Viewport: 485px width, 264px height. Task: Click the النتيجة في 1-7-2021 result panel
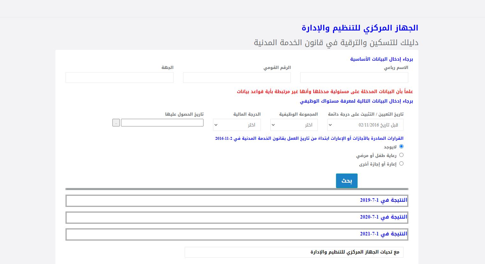click(237, 234)
